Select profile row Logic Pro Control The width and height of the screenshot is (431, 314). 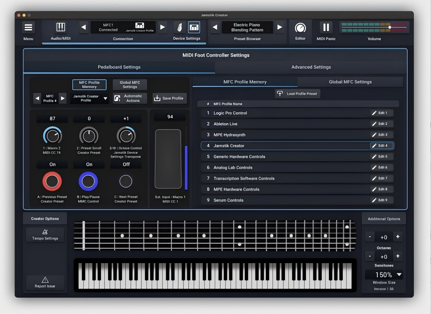point(297,113)
